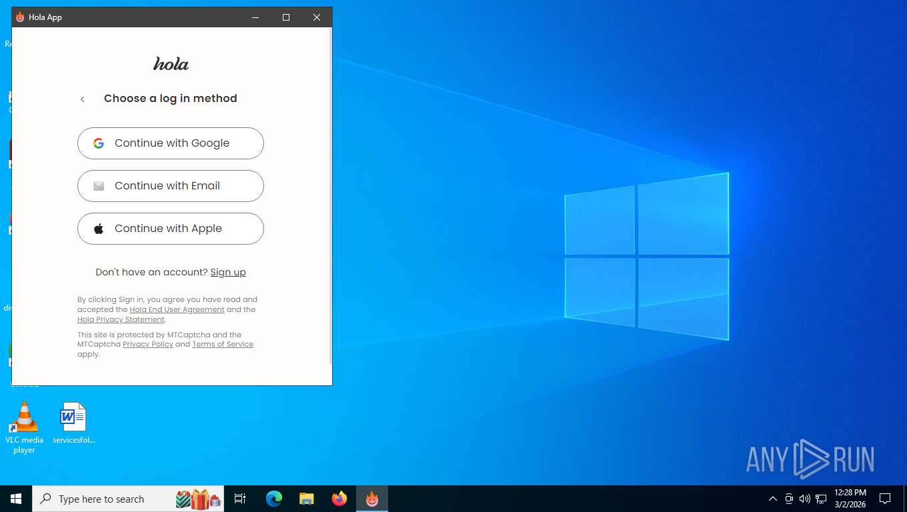The width and height of the screenshot is (907, 512).
Task: Open File Explorer from the taskbar
Action: pos(307,499)
